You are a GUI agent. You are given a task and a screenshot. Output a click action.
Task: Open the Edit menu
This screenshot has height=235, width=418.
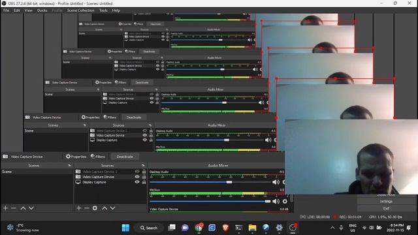(17, 10)
